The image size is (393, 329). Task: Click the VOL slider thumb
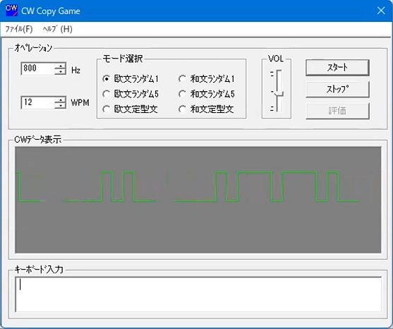click(279, 94)
